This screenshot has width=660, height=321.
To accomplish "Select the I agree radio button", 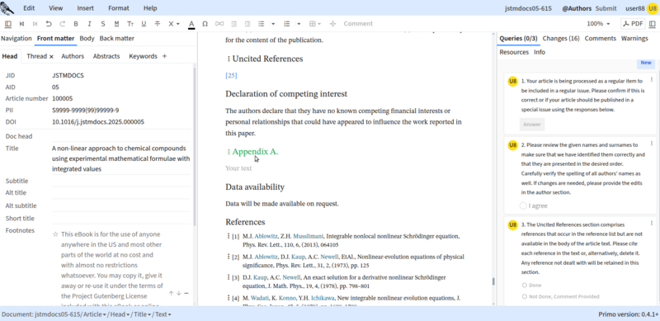I will click(x=523, y=205).
